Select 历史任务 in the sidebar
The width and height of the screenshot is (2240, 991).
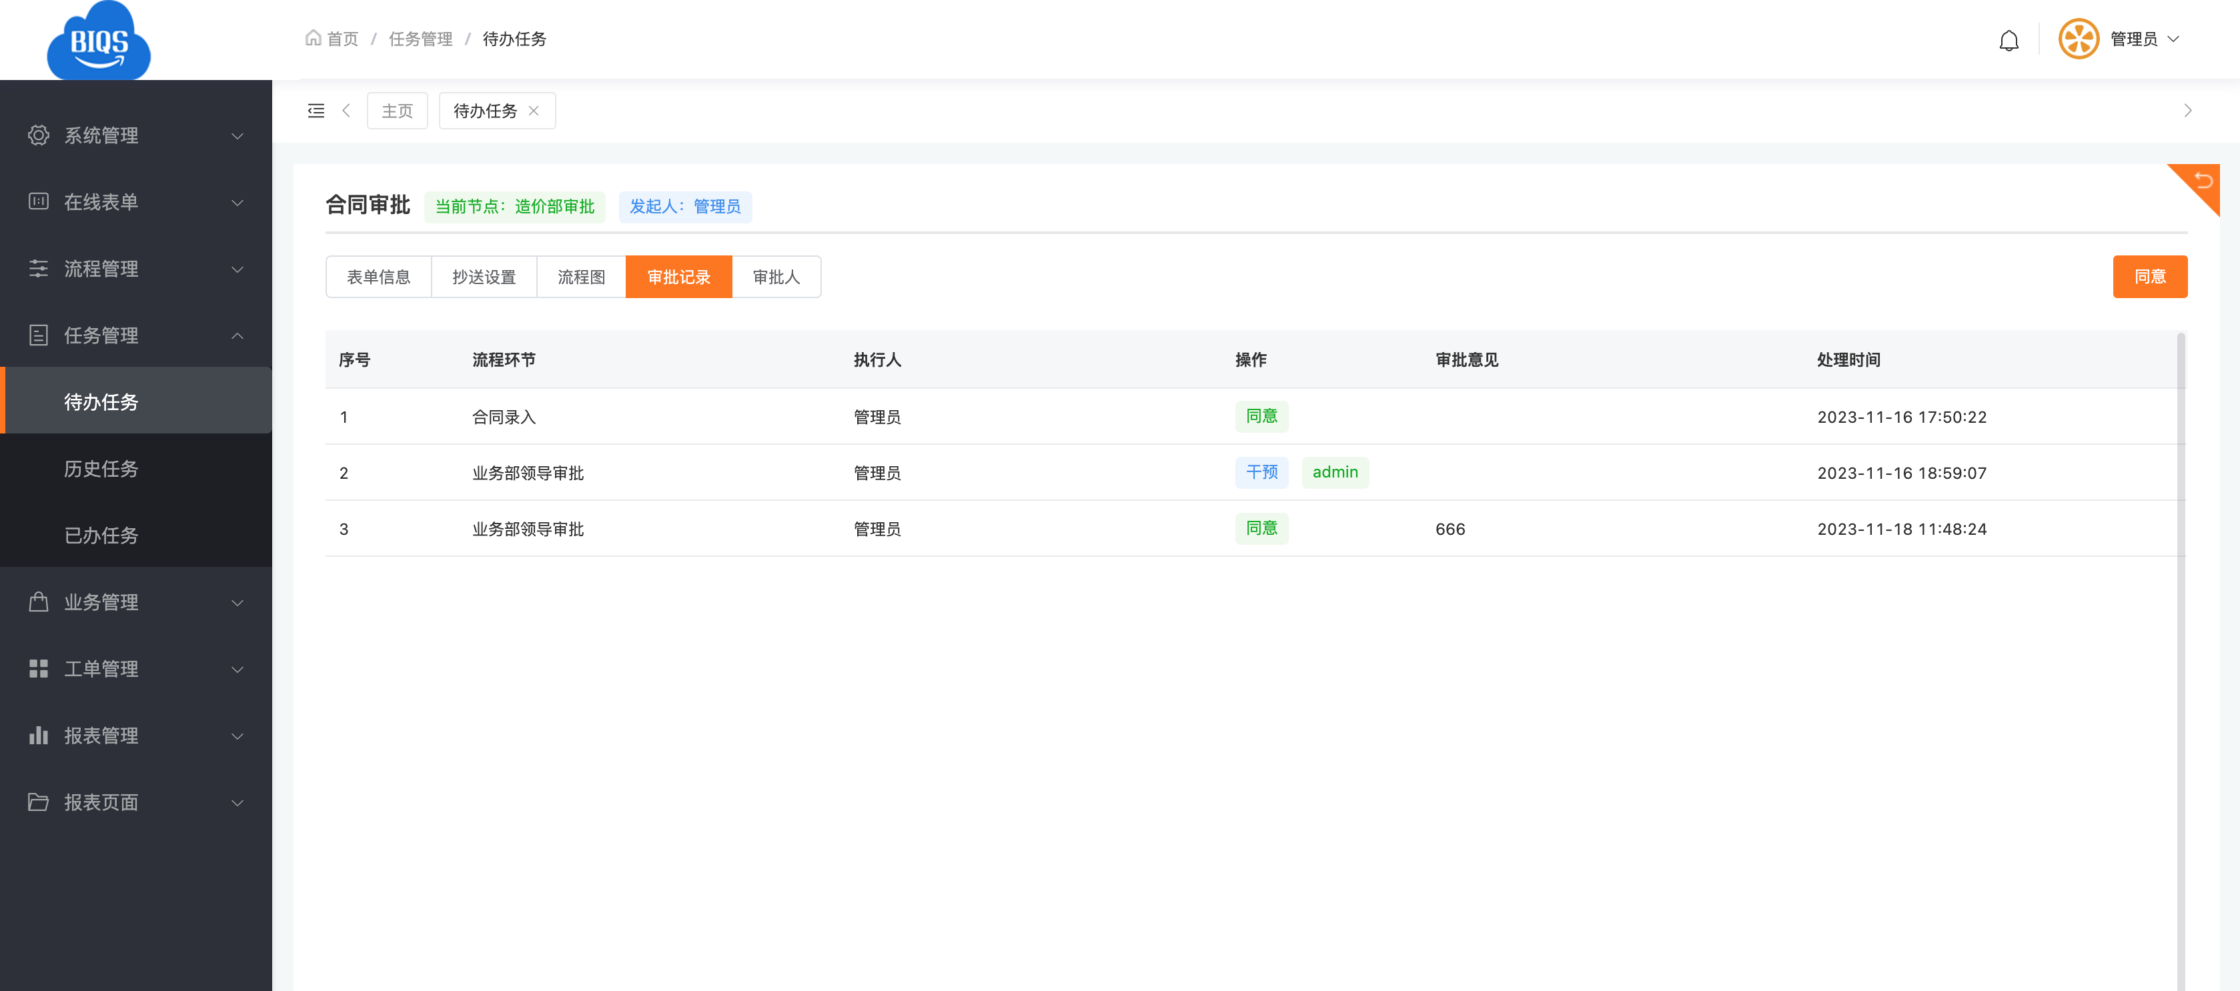(x=135, y=469)
